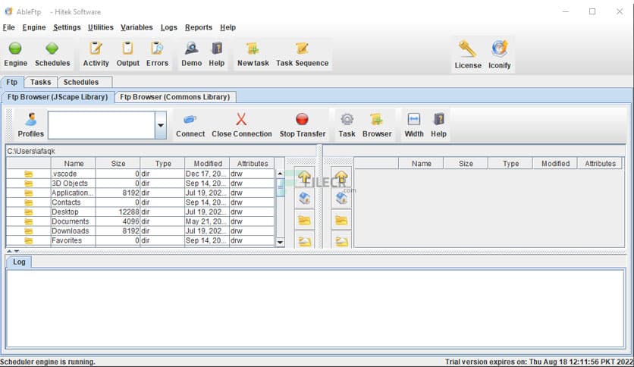Sort local files by Modified column
The height and width of the screenshot is (367, 634).
coord(208,163)
